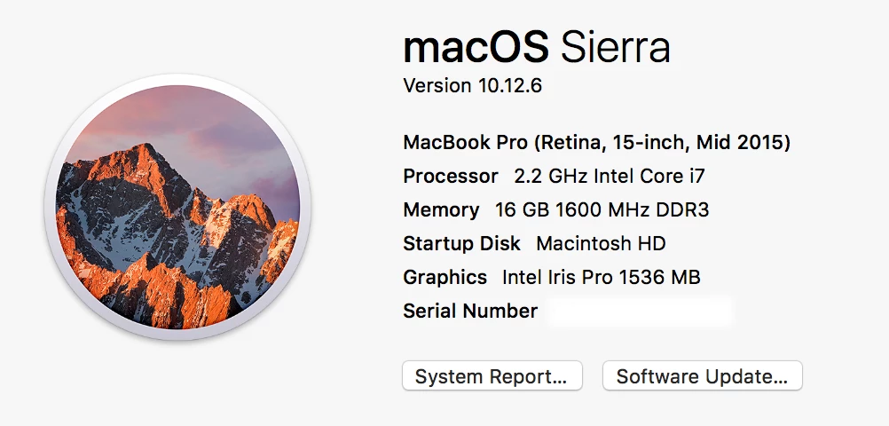Launch Software Update
Viewport: 889px width, 426px height.
click(x=702, y=376)
